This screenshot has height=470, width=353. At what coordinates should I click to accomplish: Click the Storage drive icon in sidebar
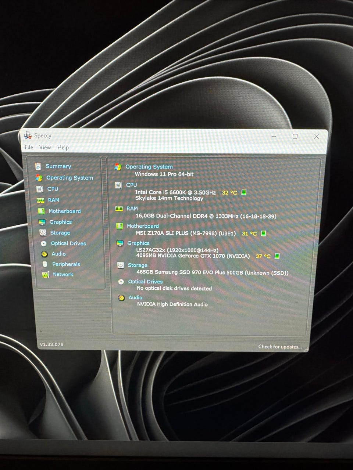click(x=43, y=233)
